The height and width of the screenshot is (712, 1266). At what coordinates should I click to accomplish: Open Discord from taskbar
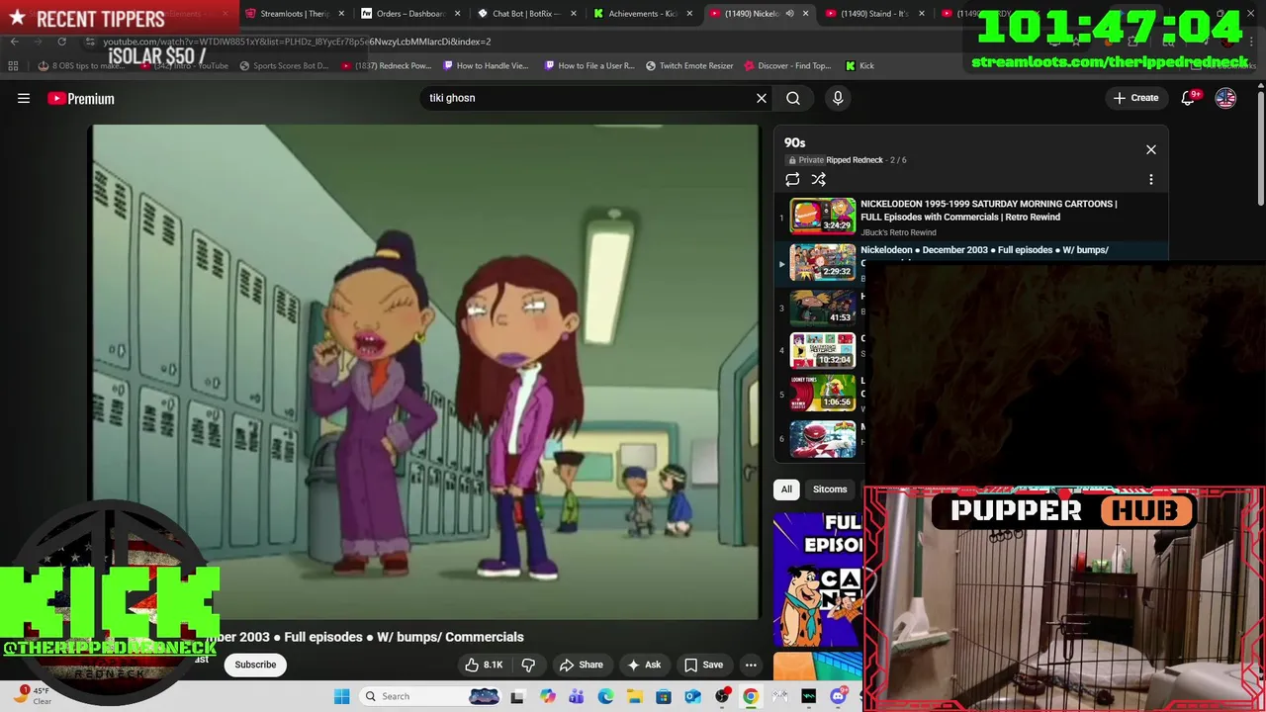point(838,696)
